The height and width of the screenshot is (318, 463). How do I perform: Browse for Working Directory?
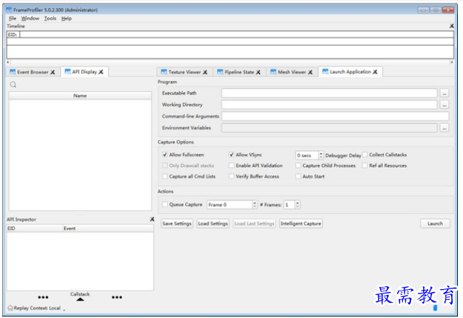tap(444, 105)
